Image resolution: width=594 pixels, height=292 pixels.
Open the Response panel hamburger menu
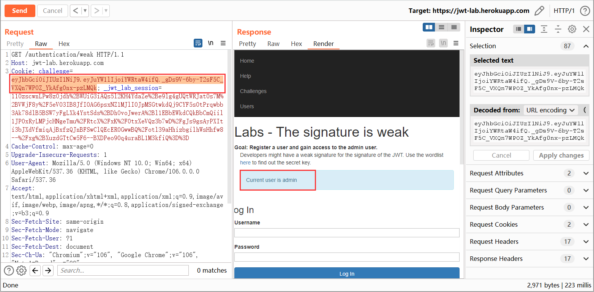[x=456, y=43]
